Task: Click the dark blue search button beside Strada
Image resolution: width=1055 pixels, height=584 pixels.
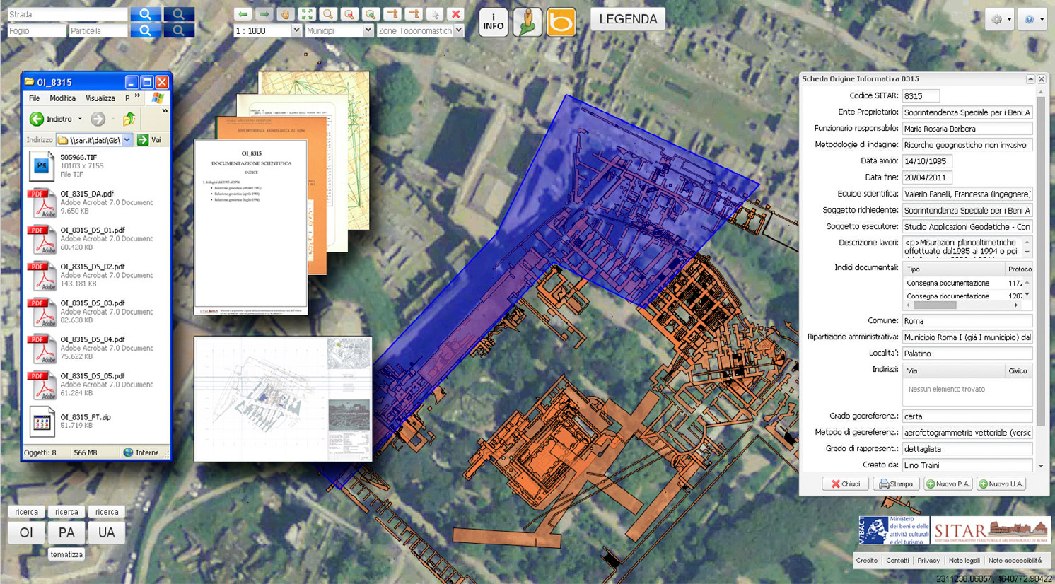Action: click(x=179, y=14)
